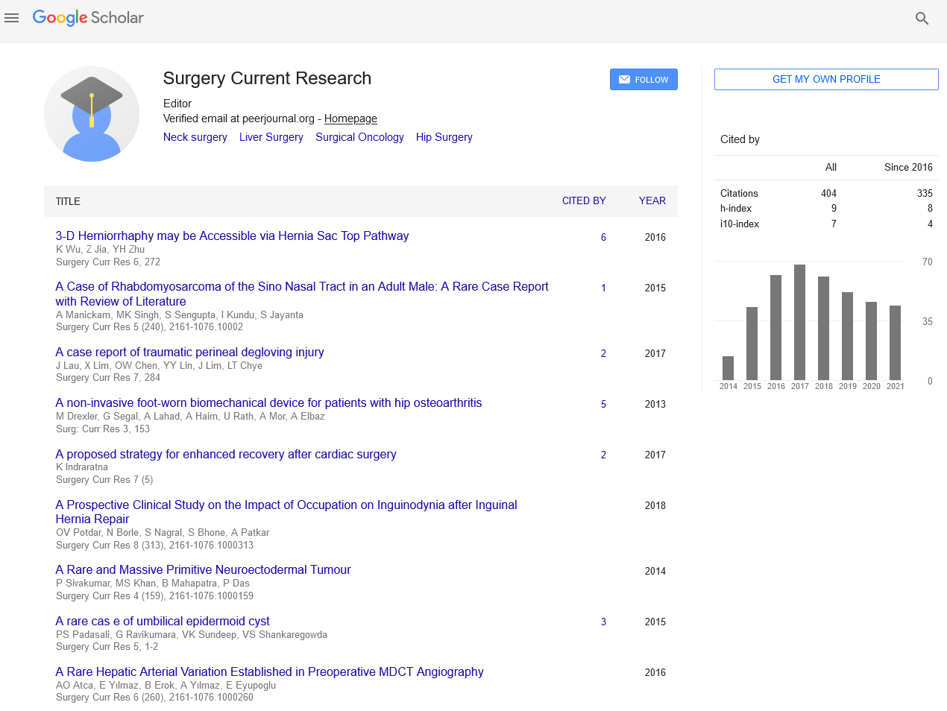Open the umbilical epidermoid cyst article
The height and width of the screenshot is (711, 947).
[x=163, y=621]
